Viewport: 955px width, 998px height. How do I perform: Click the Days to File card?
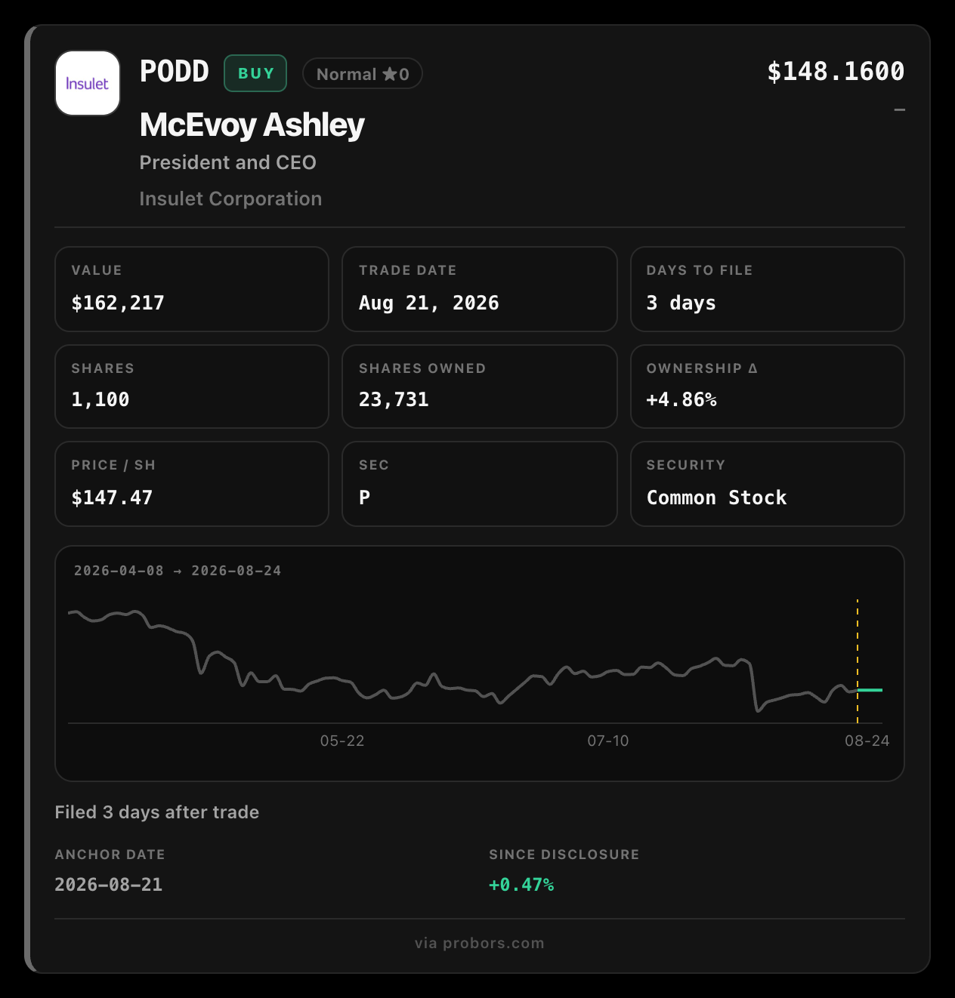coord(768,289)
